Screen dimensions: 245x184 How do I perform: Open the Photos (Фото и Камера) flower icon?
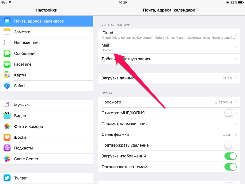tap(7, 127)
